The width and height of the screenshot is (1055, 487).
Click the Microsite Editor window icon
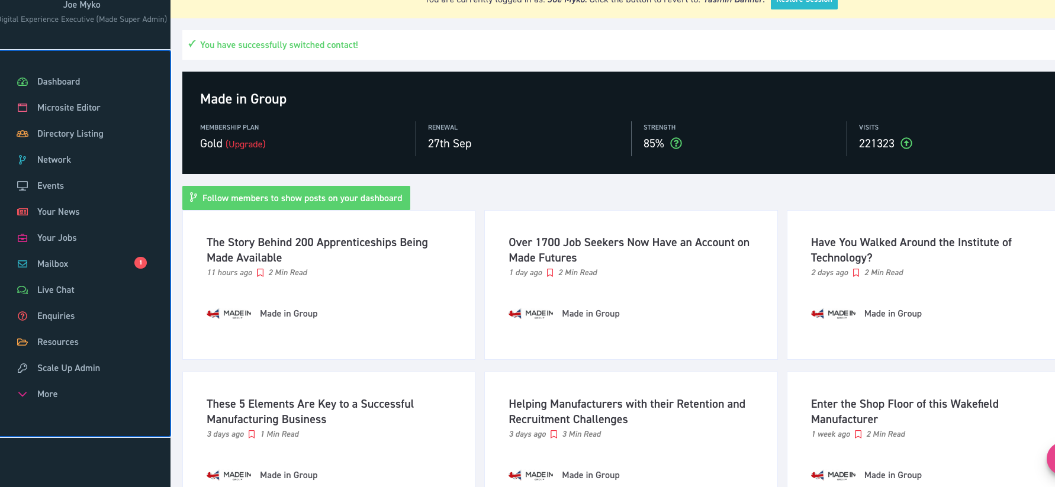tap(22, 108)
